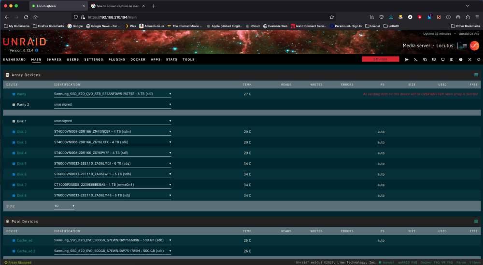The image size is (483, 265).
Task: Open the Apps menu
Action: 156,59
